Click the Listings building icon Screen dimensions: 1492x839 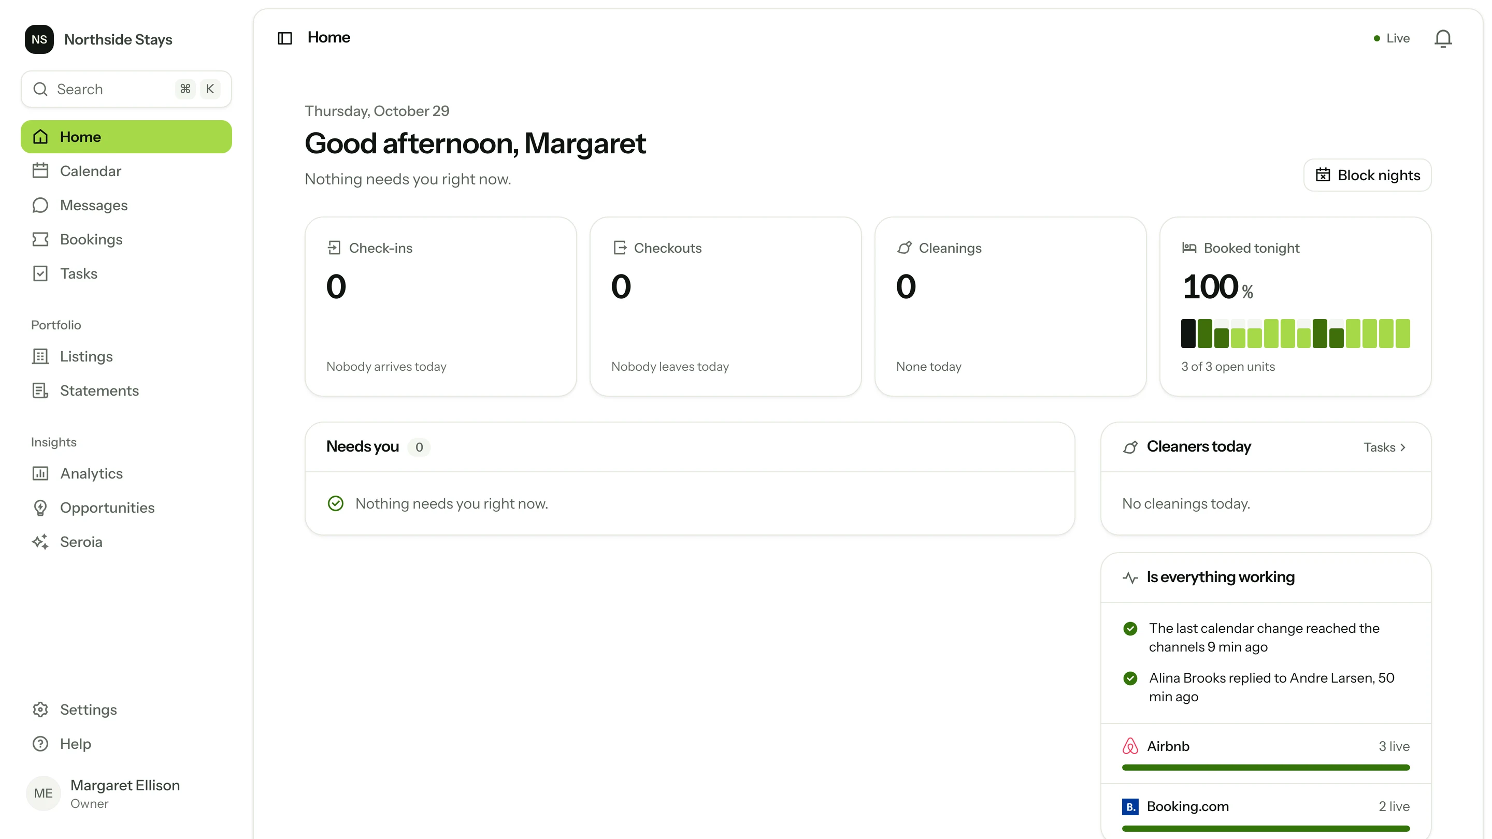40,356
